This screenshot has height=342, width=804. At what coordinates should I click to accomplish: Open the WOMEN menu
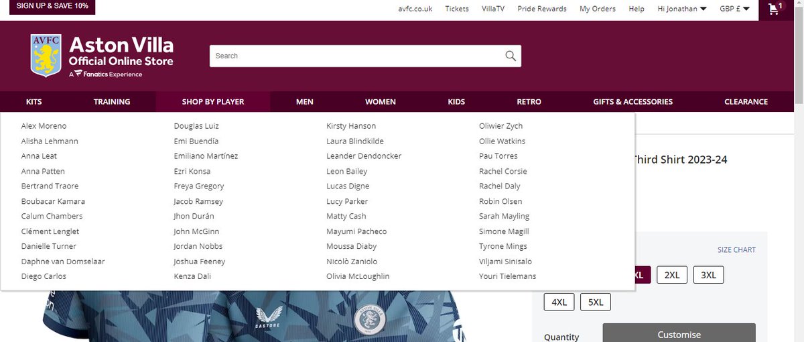pyautogui.click(x=381, y=102)
